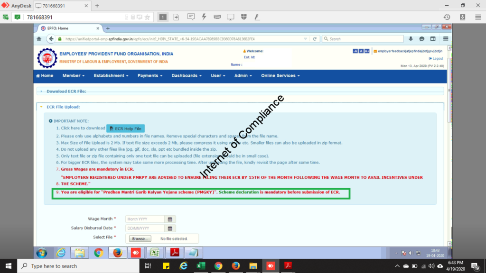Open Internet Explorer on remote taskbar
The height and width of the screenshot is (273, 486).
[x=61, y=253]
